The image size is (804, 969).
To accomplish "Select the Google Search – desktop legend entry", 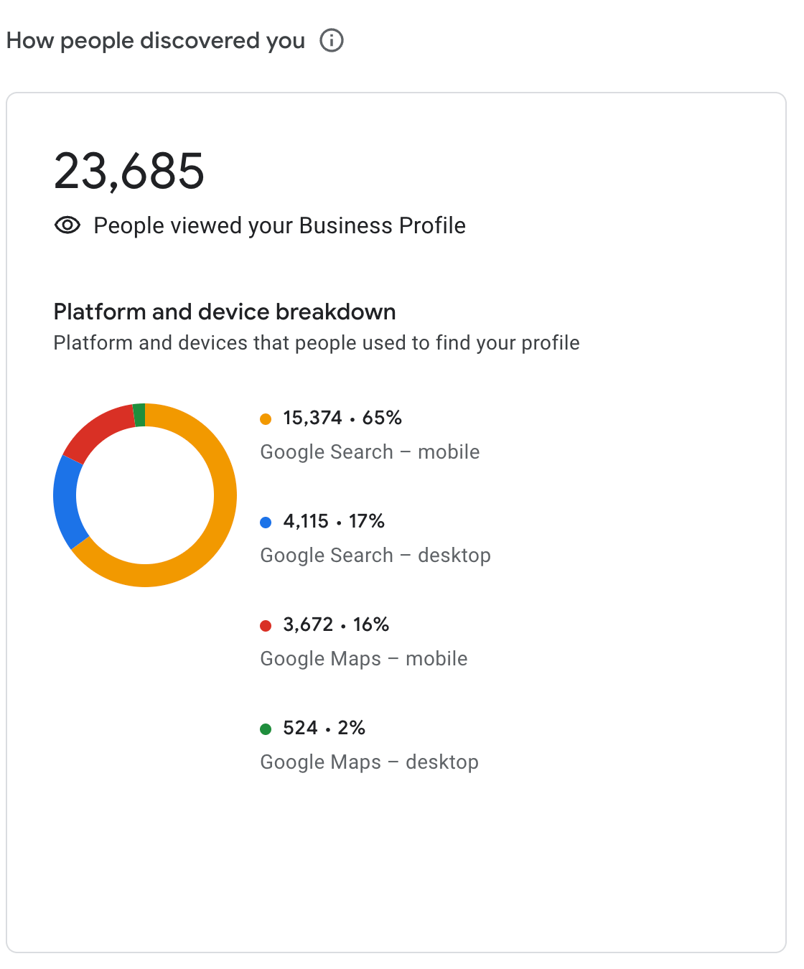I will click(375, 555).
